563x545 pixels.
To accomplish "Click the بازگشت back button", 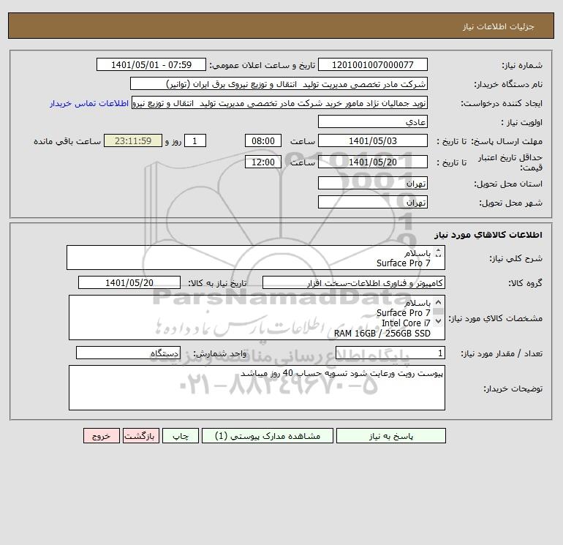I will (x=140, y=436).
